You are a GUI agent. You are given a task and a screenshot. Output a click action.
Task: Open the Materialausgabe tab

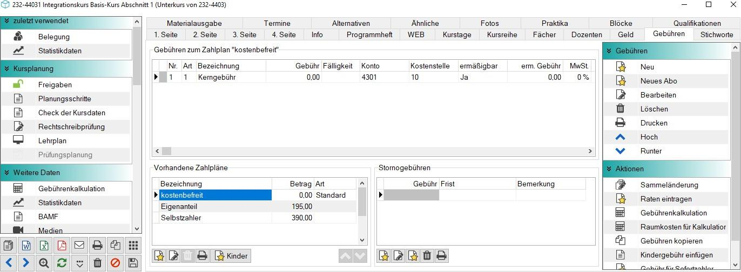click(x=194, y=23)
